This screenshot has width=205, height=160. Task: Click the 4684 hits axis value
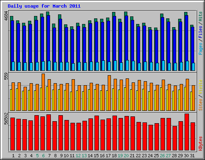tap(6, 16)
